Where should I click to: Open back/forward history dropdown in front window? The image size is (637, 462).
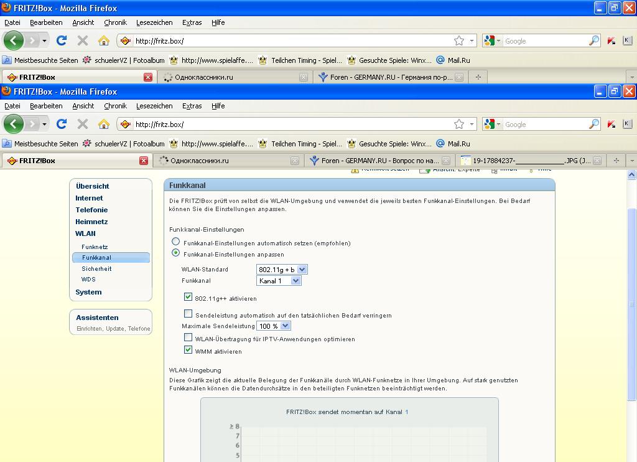coord(44,124)
